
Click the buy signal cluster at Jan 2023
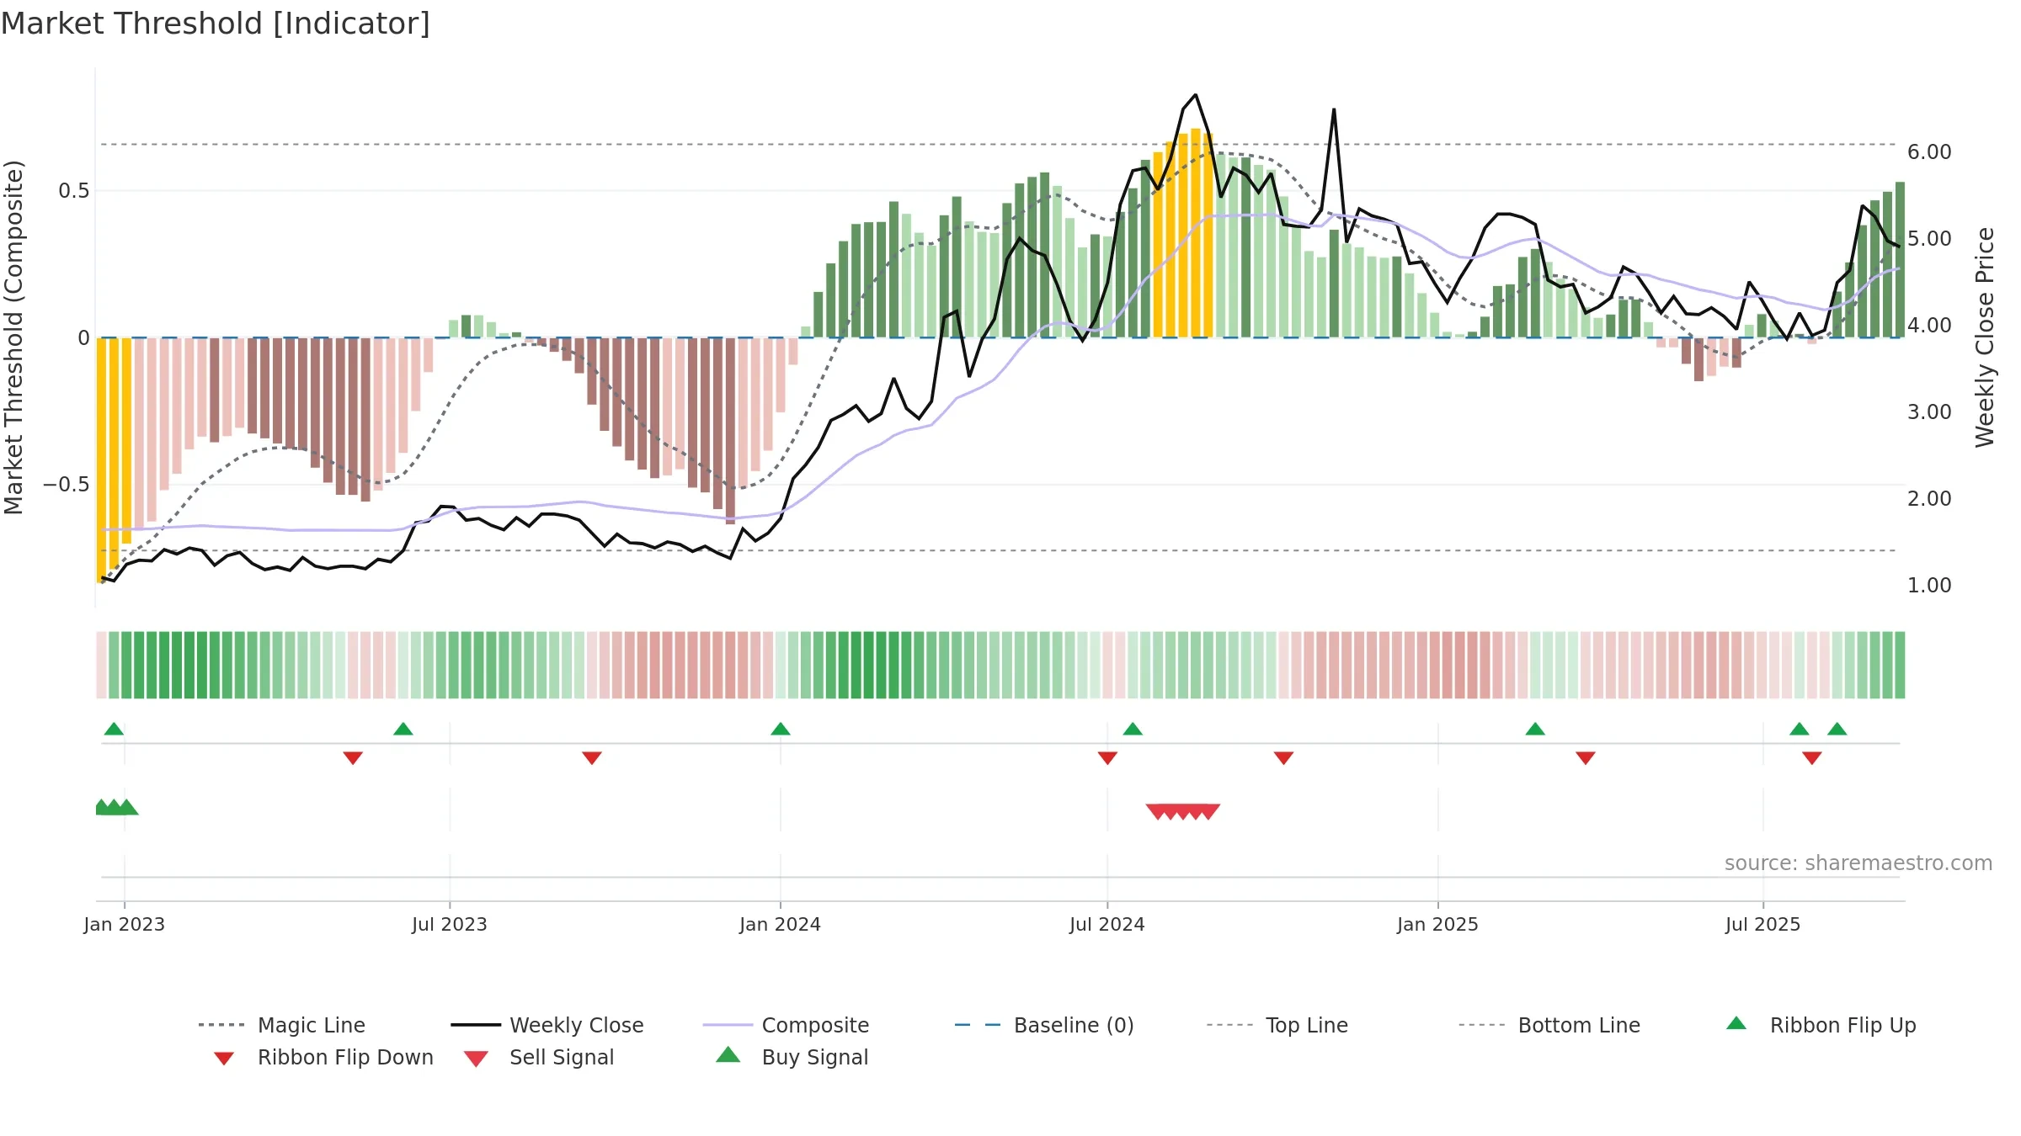(116, 807)
